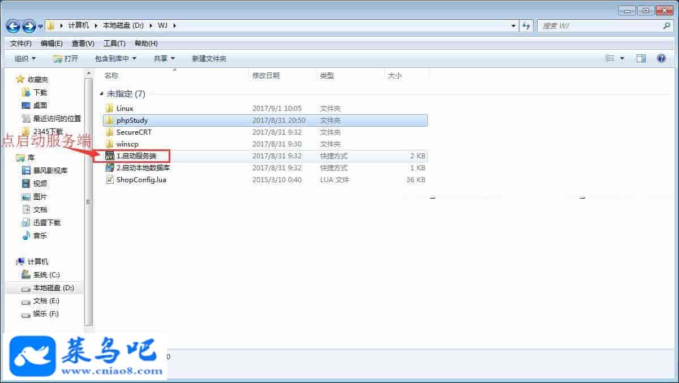Click LUA 文件 type cell
The width and height of the screenshot is (679, 383).
coord(335,179)
